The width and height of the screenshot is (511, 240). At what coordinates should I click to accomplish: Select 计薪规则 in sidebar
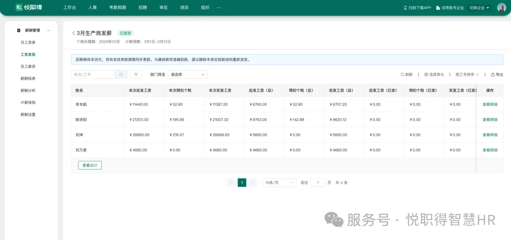[x=28, y=102]
